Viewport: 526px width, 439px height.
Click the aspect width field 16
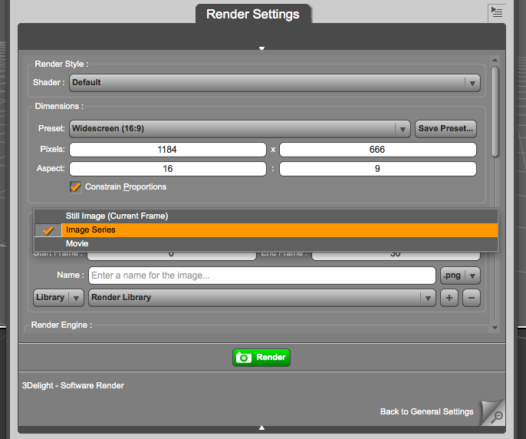(168, 169)
